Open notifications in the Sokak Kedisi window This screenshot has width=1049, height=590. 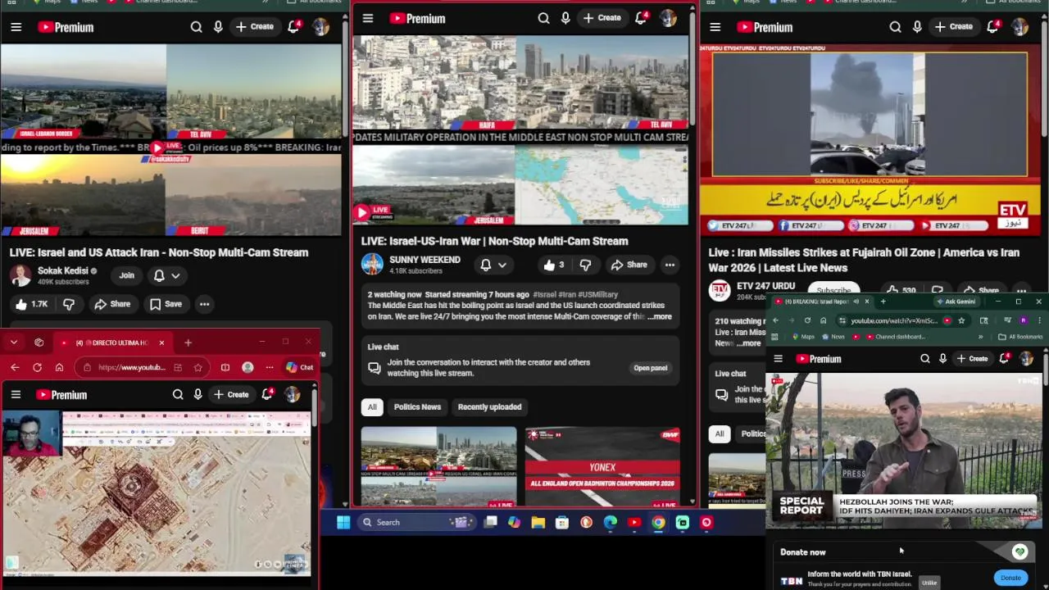(x=293, y=27)
